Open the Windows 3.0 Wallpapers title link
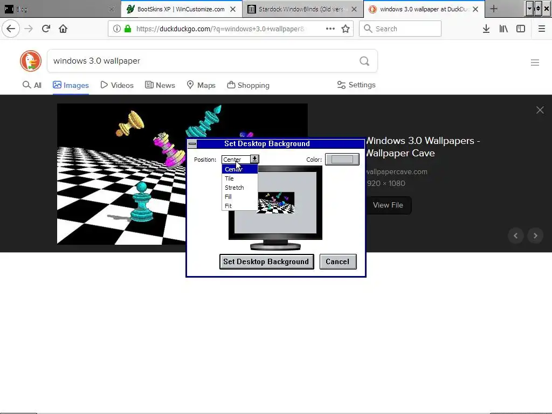Screen dimensions: 552x414 tap(423, 147)
